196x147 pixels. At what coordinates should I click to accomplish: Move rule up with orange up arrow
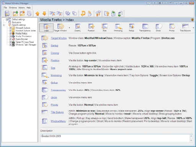(38, 13)
